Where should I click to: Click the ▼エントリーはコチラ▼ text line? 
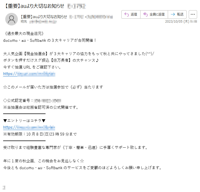(24, 121)
